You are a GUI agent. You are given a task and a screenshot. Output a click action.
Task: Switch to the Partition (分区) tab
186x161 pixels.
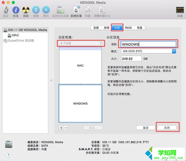pos(117,28)
